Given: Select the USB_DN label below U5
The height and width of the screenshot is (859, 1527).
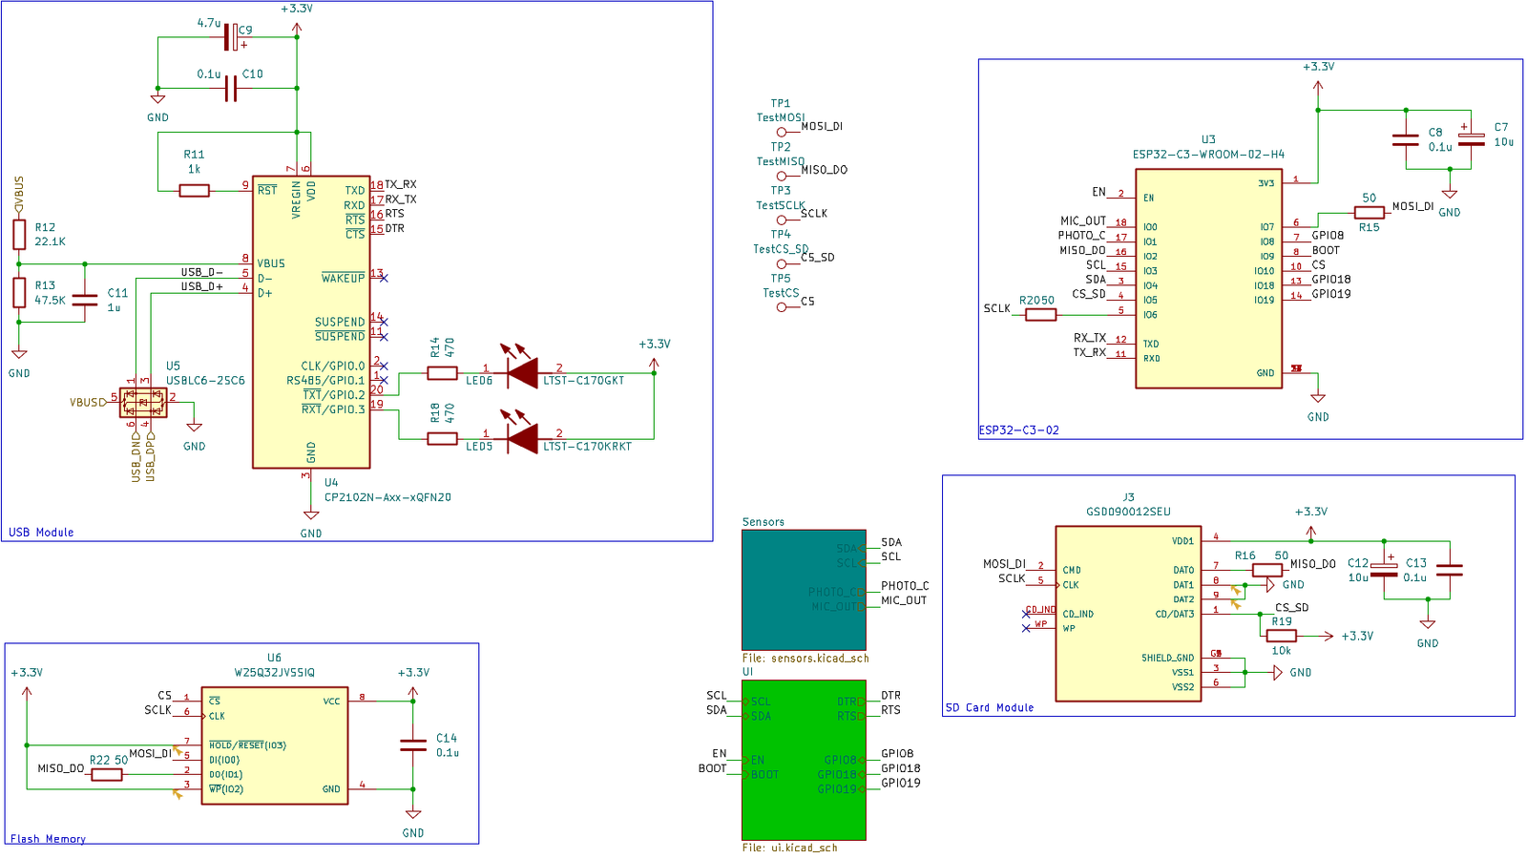Looking at the screenshot, I should point(136,457).
